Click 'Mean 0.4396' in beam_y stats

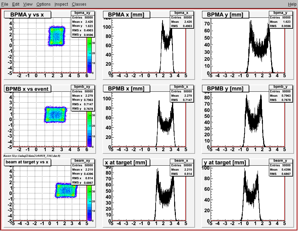(280, 170)
